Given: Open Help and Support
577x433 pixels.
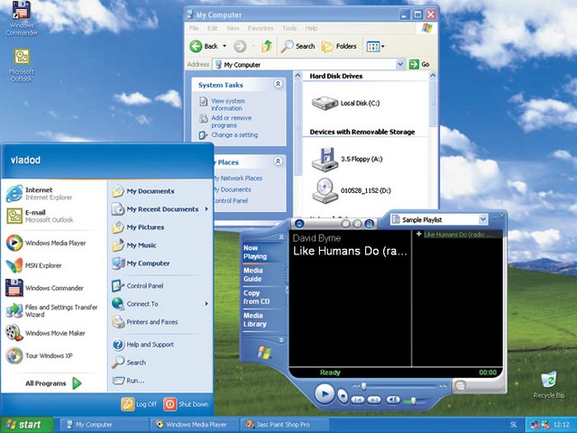Looking at the screenshot, I should click(x=143, y=345).
